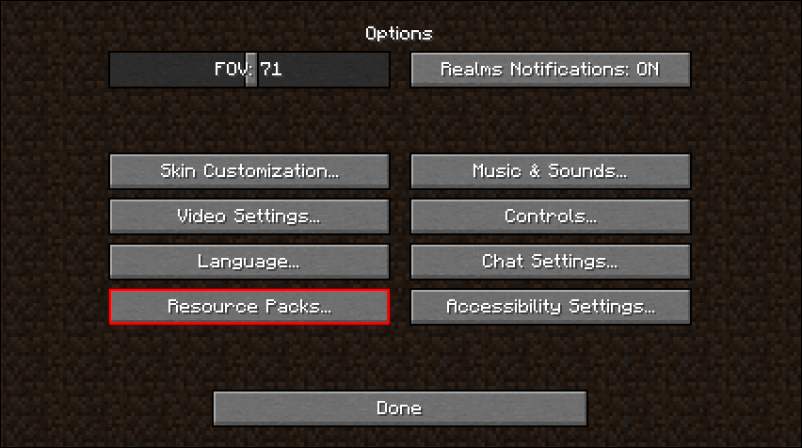Screen dimensions: 802x448
Task: Click the word Settings in Accessibility button
Action: (x=612, y=307)
